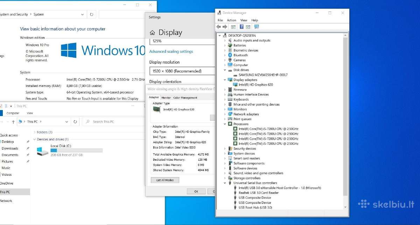This screenshot has width=420, height=225.
Task: Select Intel(R) USB 3.0 eXtensible Host Controller
Action: tap(280, 188)
